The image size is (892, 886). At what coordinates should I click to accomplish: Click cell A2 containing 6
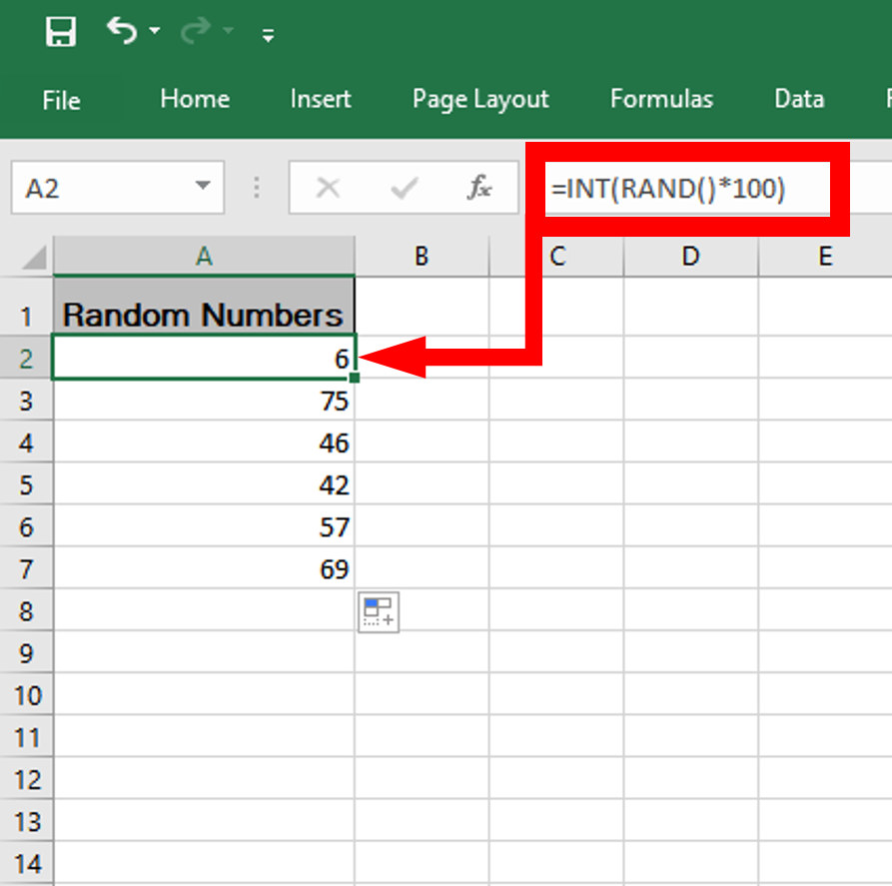click(204, 358)
